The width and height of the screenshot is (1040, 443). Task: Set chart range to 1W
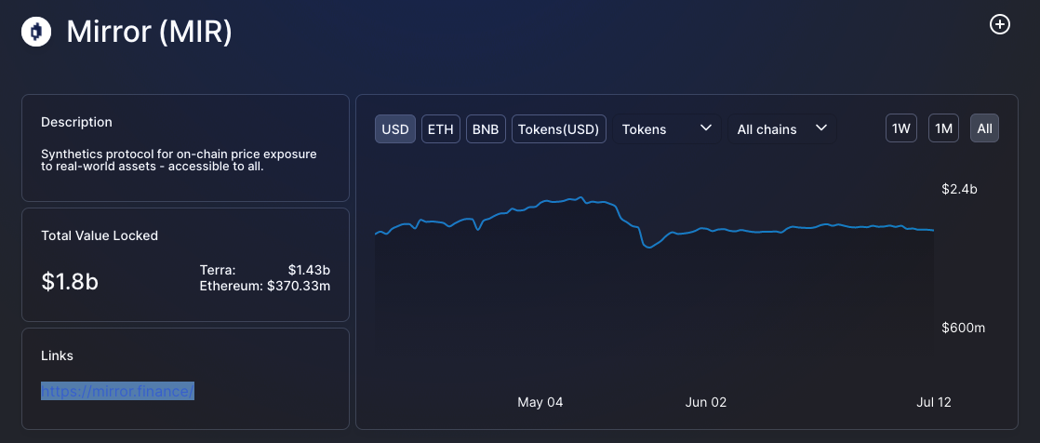click(901, 128)
